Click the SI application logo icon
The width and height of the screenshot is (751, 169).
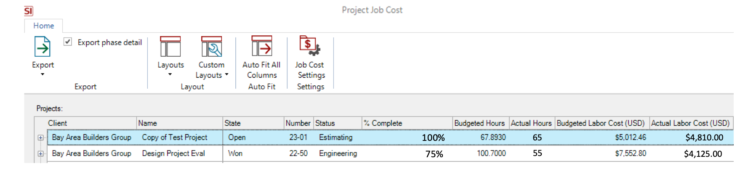(29, 11)
